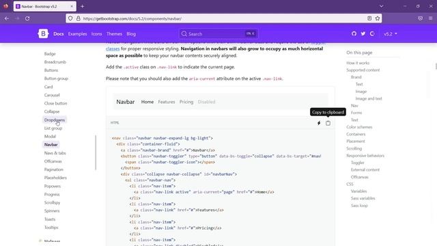
Task: Open Badge in sidebar
Action: click(50, 54)
